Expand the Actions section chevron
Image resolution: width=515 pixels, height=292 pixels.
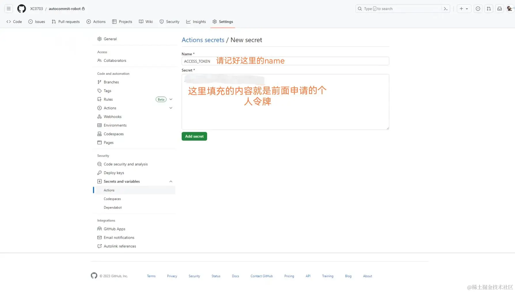171,108
